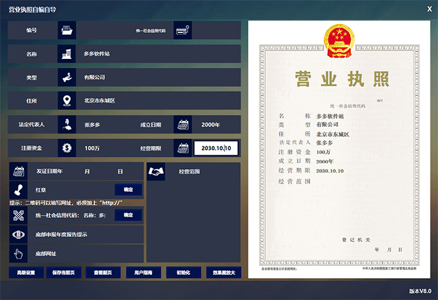Viewport: 438px width, 300px height.
Task: Click the hand icon next to 类型
Action: (67, 77)
